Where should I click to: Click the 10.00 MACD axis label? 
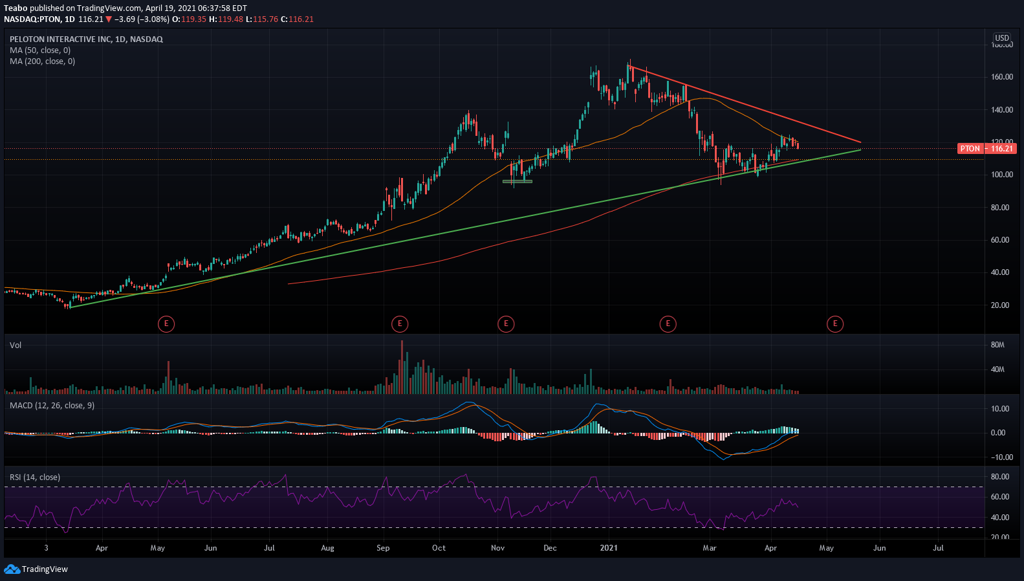(x=1000, y=409)
